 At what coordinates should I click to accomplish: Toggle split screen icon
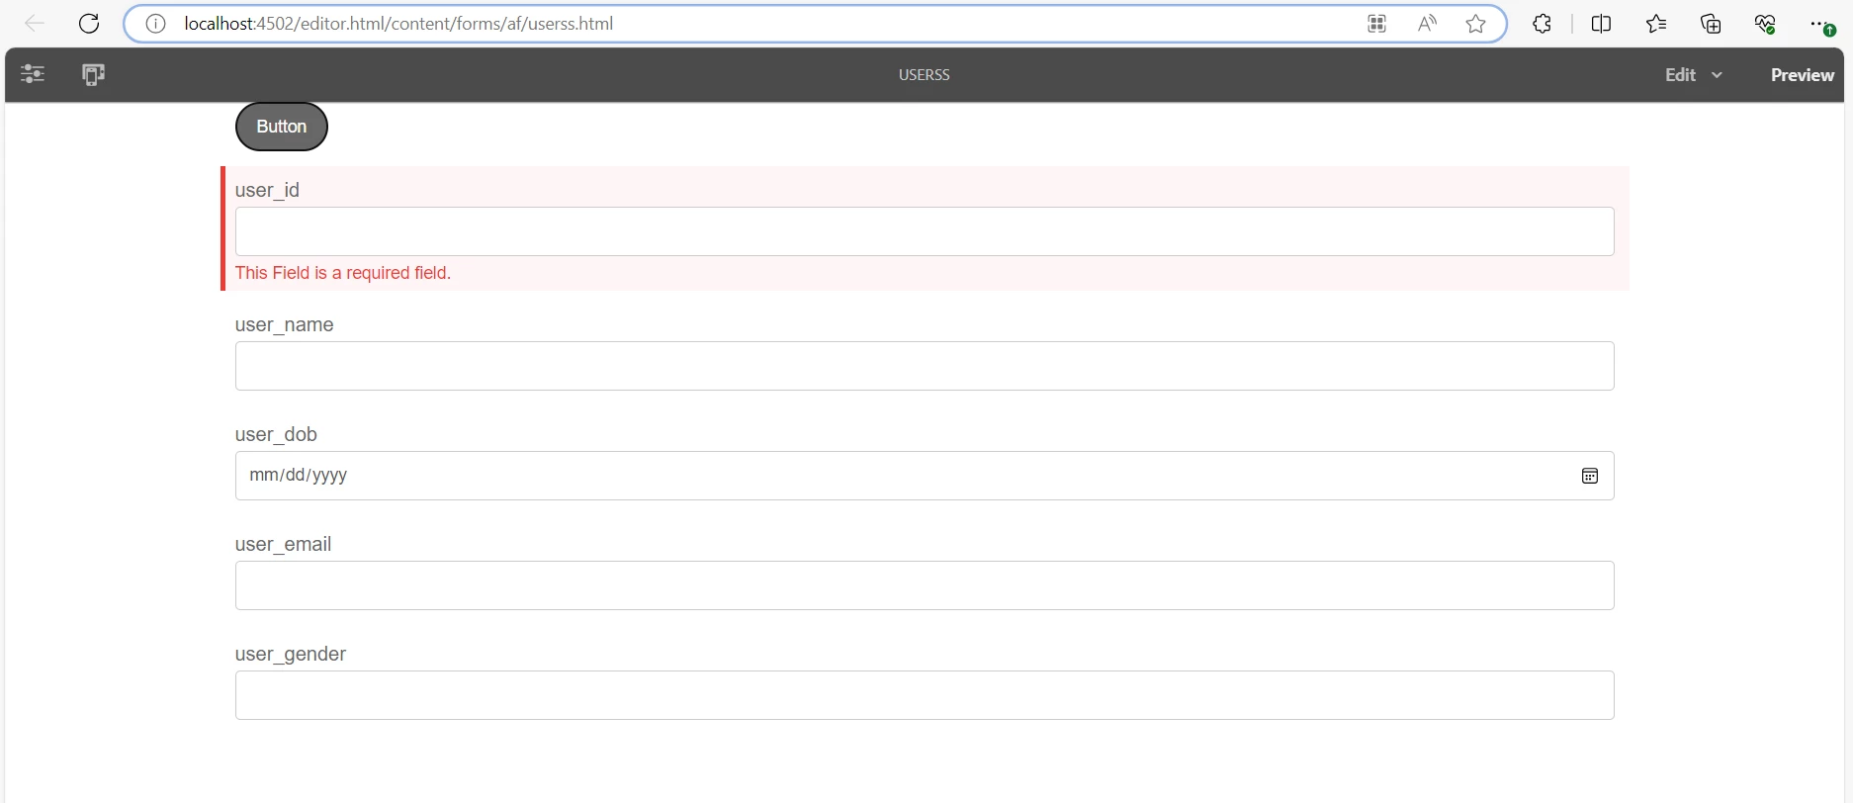pos(1602,24)
